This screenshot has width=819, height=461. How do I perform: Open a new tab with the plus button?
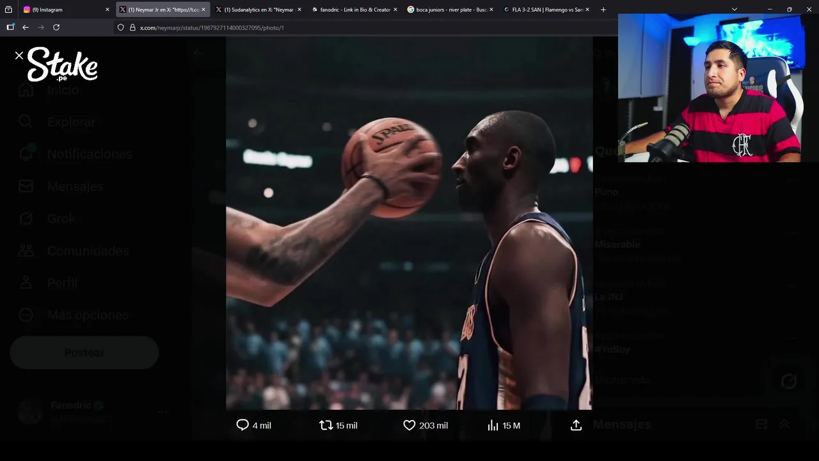(x=603, y=10)
